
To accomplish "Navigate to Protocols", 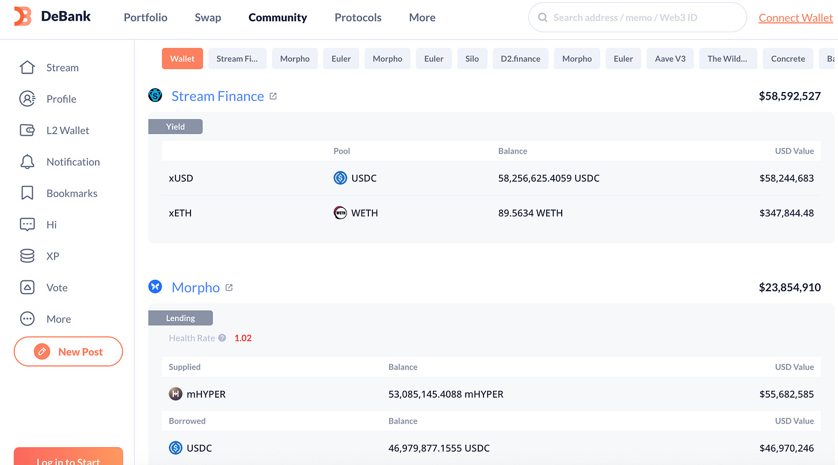I will [358, 17].
